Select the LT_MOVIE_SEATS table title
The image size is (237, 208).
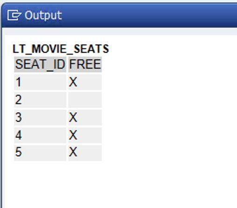tap(61, 49)
